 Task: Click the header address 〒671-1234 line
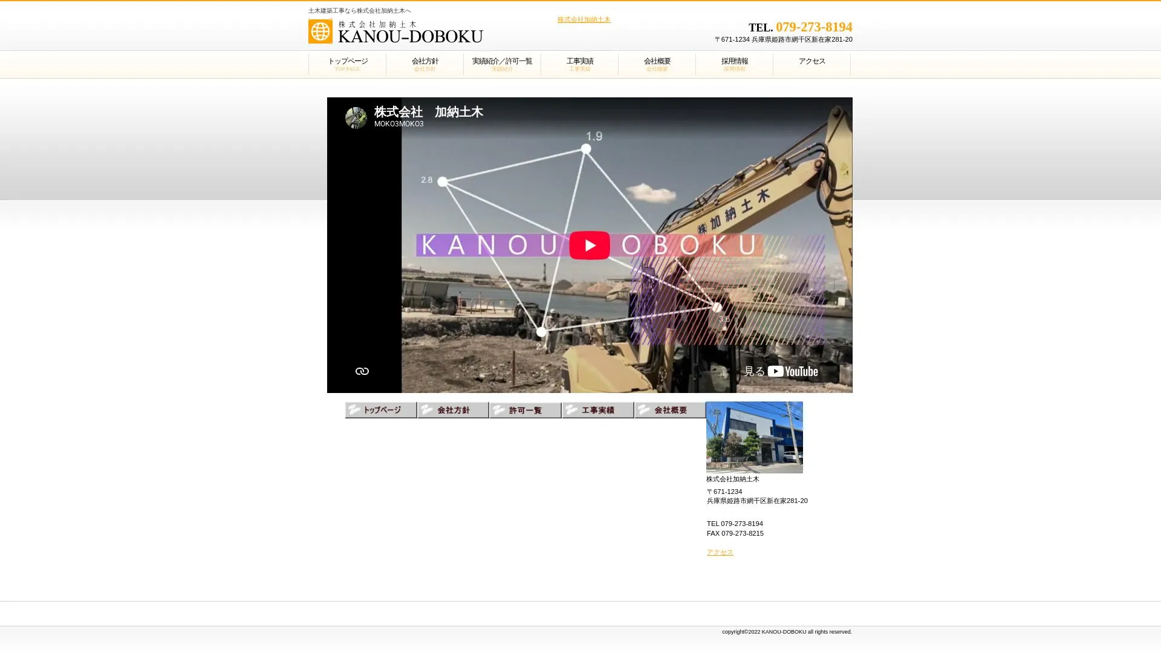pyautogui.click(x=783, y=39)
